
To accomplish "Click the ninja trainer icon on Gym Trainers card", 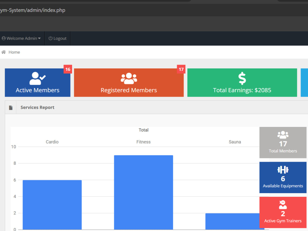I will pos(283,205).
